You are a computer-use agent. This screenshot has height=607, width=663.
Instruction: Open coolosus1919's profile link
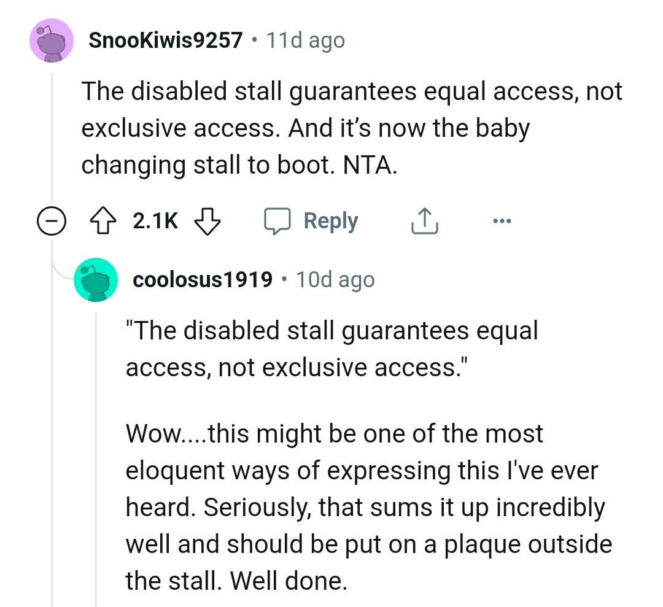pyautogui.click(x=203, y=279)
